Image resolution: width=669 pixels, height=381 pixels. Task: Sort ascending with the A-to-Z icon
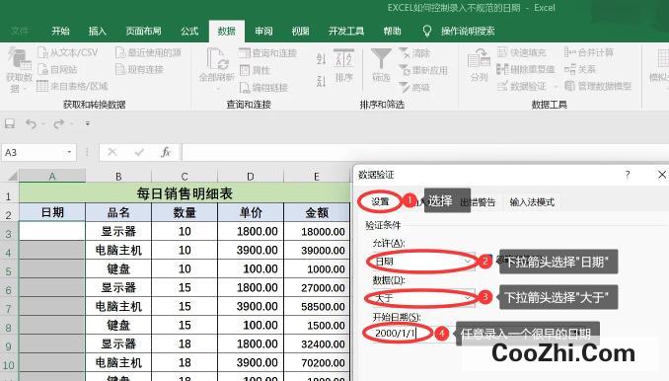coord(322,58)
